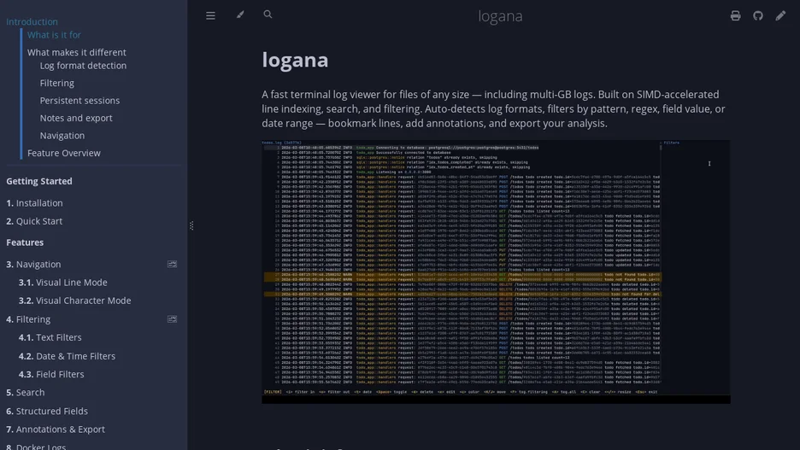Open 4.1. Text Filters
Screen dimensions: 800x450
[50, 337]
